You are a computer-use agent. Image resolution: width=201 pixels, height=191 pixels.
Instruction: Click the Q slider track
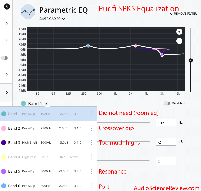123,161
